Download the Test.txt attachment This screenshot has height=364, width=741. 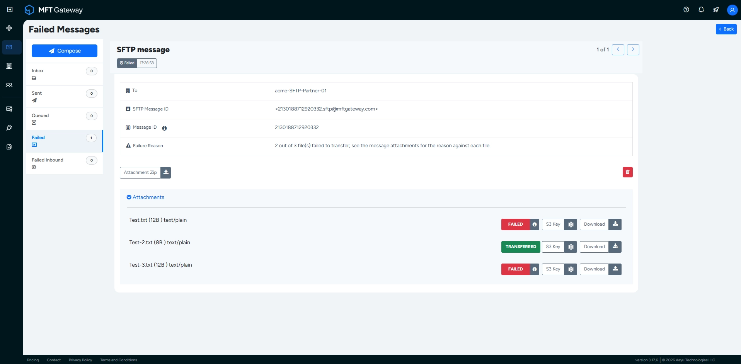pos(600,225)
